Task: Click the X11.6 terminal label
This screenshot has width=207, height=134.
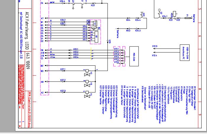Action: [x=116, y=62]
